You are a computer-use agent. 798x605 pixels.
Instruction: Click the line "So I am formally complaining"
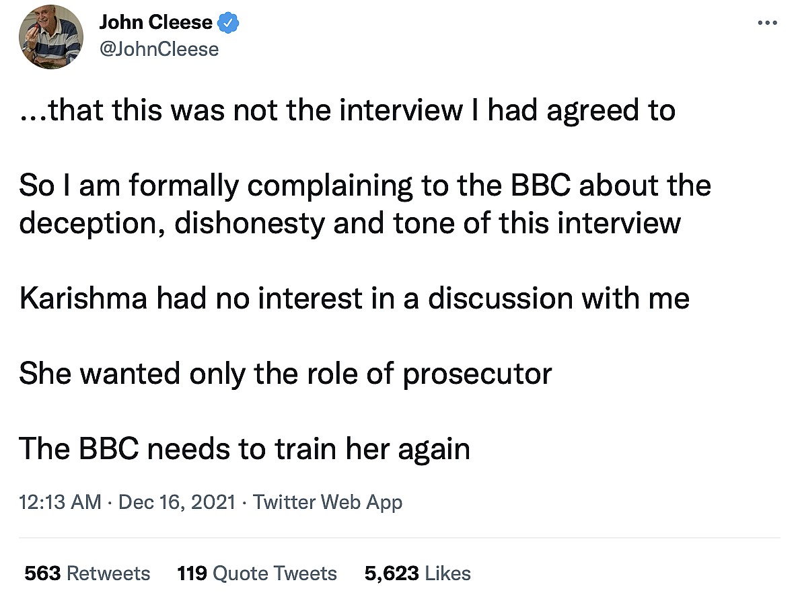tap(365, 186)
